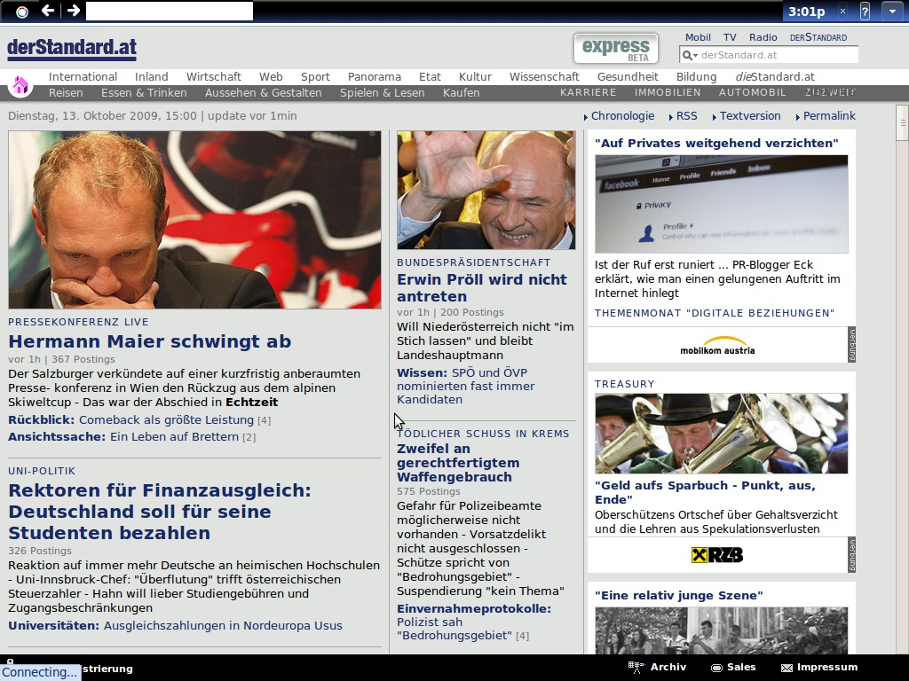The height and width of the screenshot is (681, 909).
Task: Open the Echtzeit link in the Maier teaser
Action: click(251, 402)
